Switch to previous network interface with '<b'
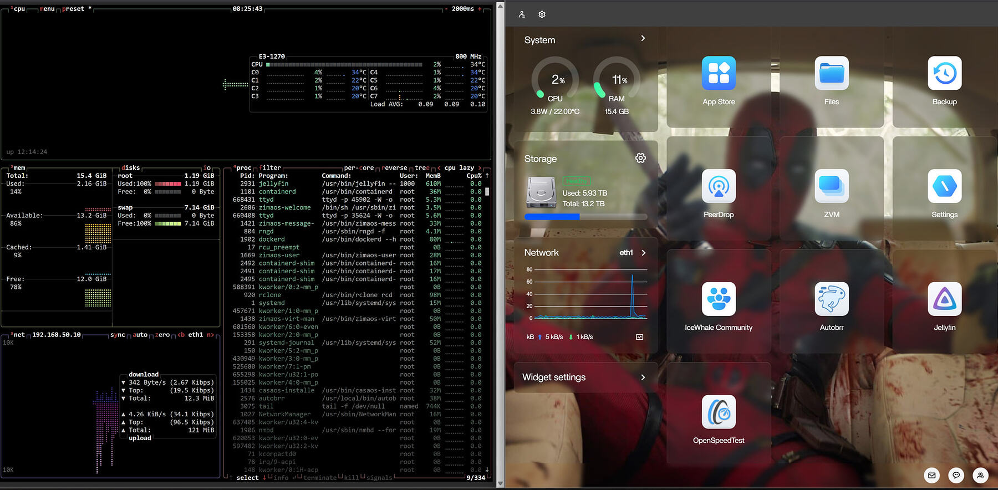Screen dimensions: 998x490 click(x=181, y=335)
